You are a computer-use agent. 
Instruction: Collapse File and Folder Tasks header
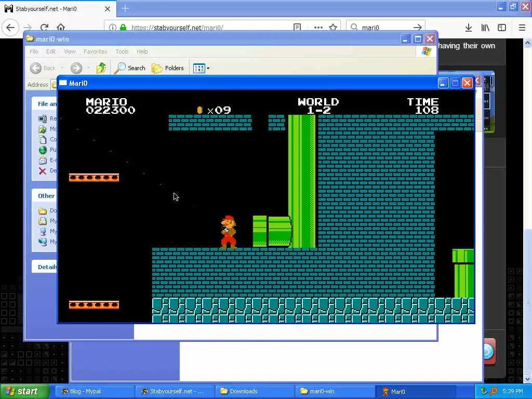pos(45,104)
